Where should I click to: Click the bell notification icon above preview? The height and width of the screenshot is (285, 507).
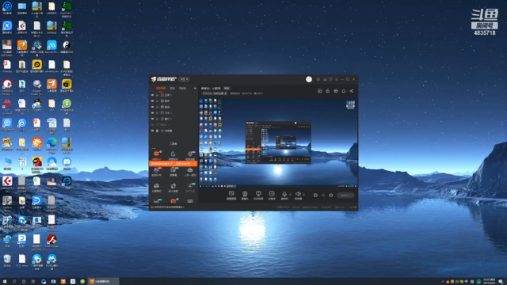[344, 91]
